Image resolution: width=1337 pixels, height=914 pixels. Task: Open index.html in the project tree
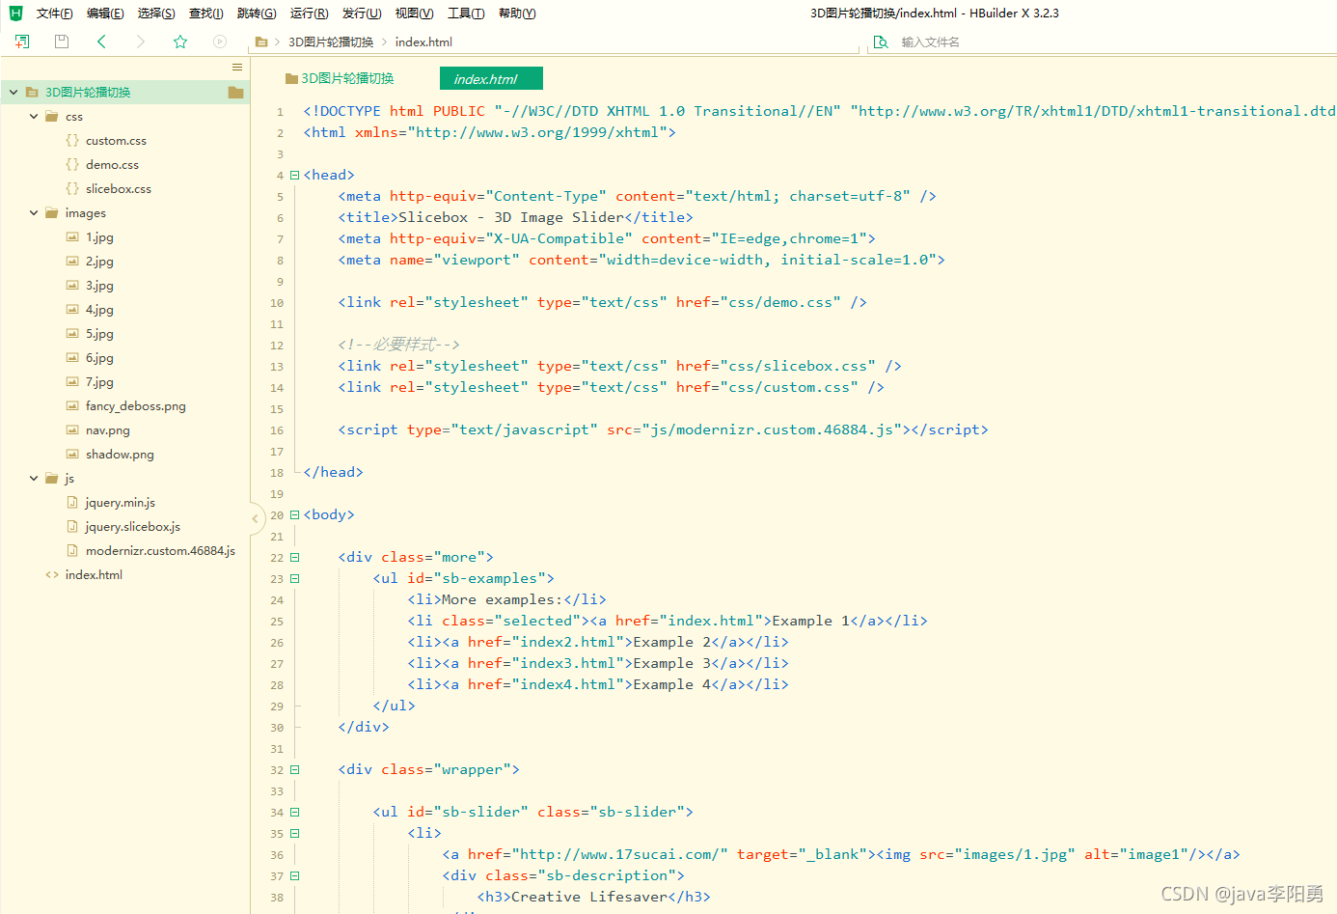(94, 574)
